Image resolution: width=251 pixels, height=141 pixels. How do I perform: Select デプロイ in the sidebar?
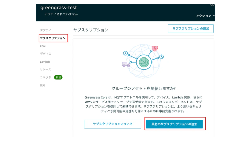45,30
